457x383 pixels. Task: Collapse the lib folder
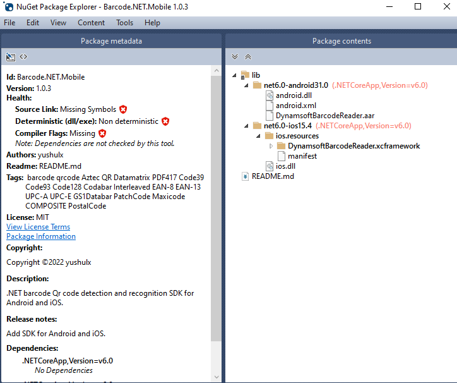(x=235, y=75)
